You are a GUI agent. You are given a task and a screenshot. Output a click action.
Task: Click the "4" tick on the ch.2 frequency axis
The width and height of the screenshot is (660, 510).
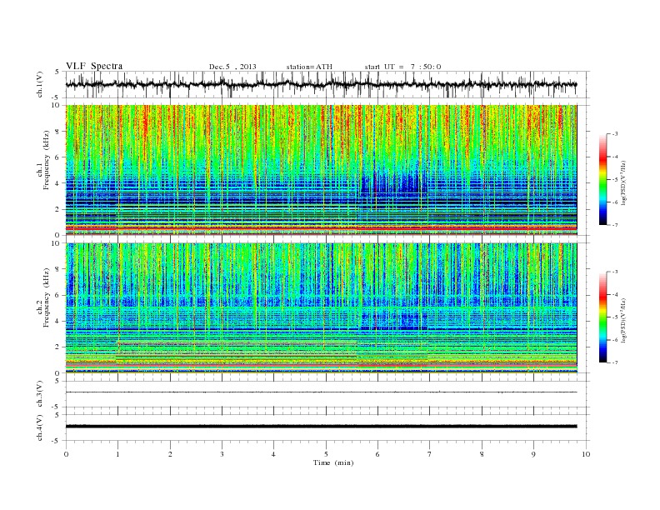pos(58,322)
